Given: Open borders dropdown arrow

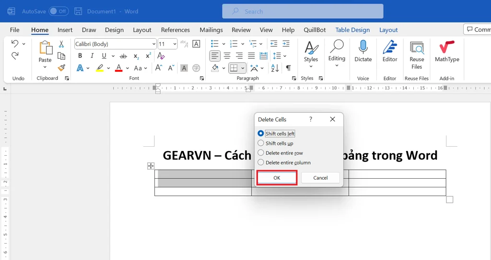Looking at the screenshot, I should click(243, 68).
